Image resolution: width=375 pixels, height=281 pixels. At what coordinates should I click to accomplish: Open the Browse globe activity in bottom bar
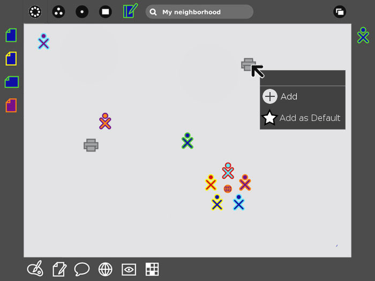tap(106, 269)
